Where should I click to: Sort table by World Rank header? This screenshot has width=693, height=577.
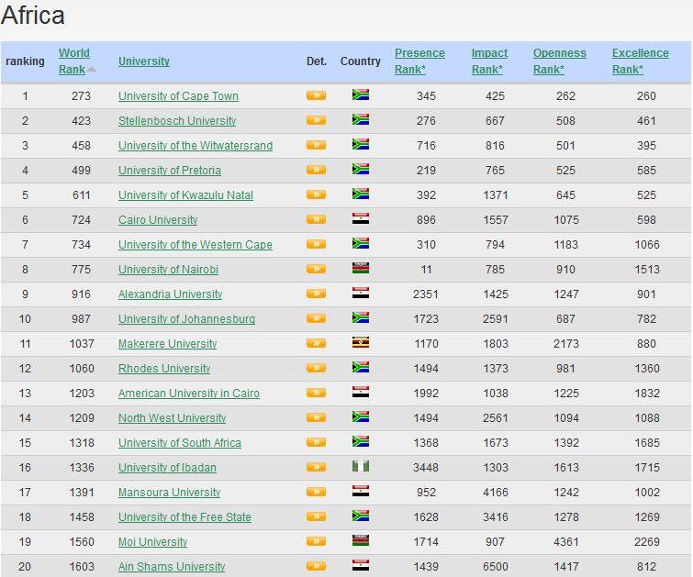coord(73,61)
